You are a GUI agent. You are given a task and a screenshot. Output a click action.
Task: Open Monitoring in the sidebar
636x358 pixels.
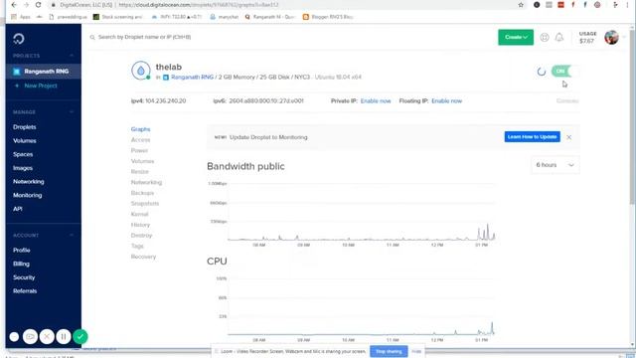pos(27,195)
